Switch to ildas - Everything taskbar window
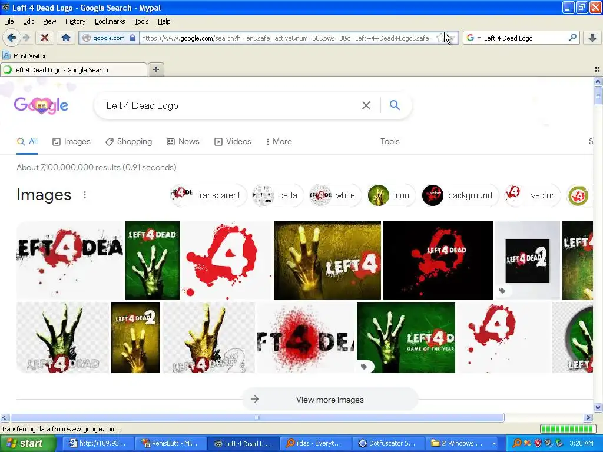Viewport: 603px width, 452px height. click(x=316, y=444)
